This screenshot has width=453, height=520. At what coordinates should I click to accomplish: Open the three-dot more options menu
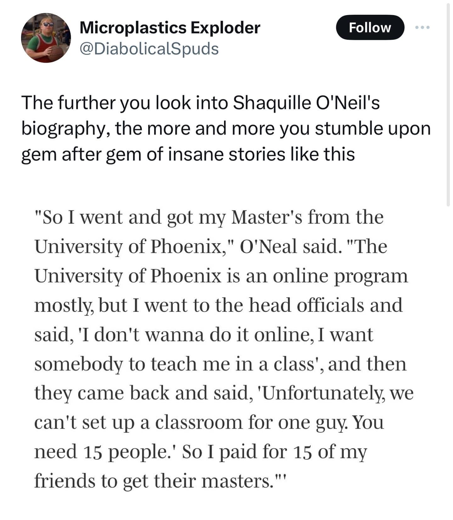(x=422, y=28)
